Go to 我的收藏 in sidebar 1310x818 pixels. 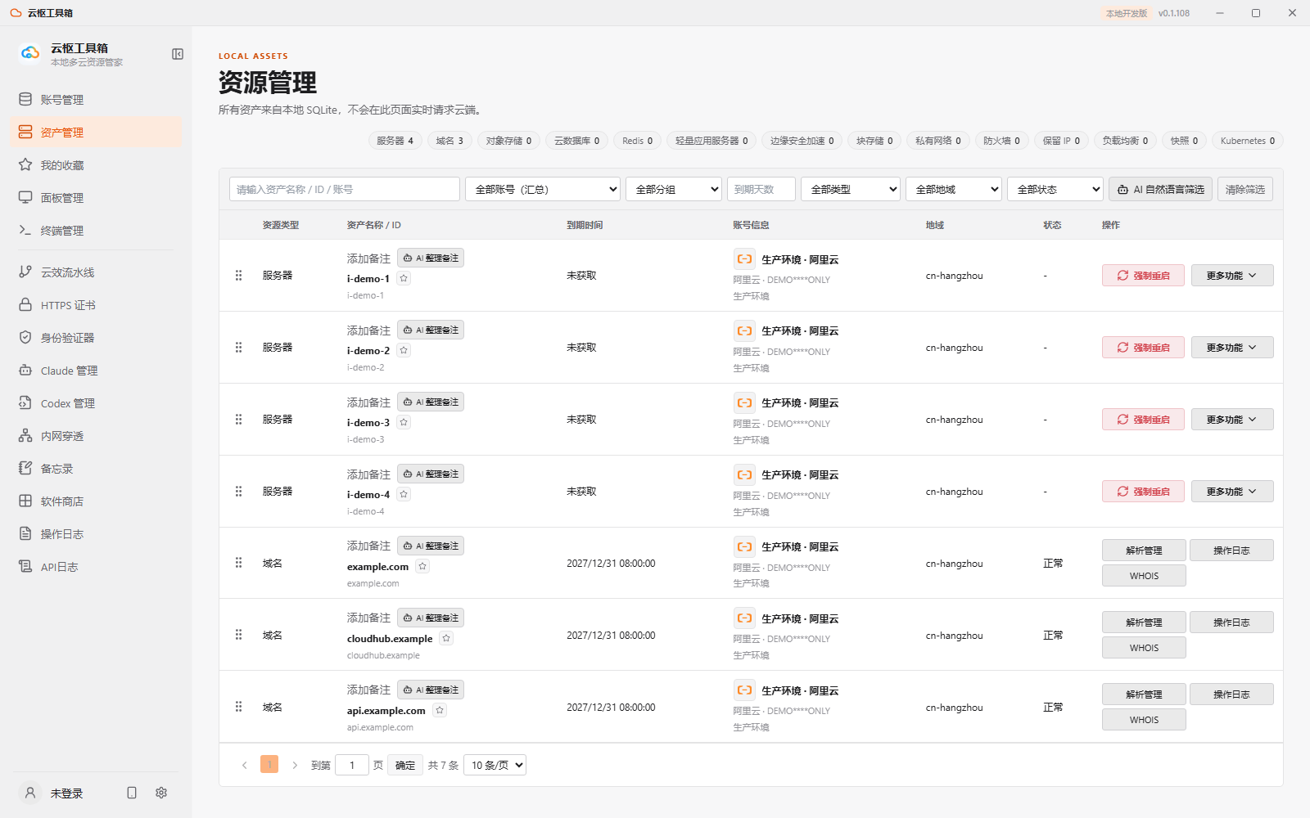[96, 165]
